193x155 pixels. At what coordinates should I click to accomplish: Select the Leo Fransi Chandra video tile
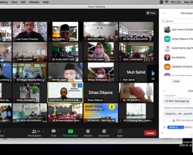tap(30, 31)
